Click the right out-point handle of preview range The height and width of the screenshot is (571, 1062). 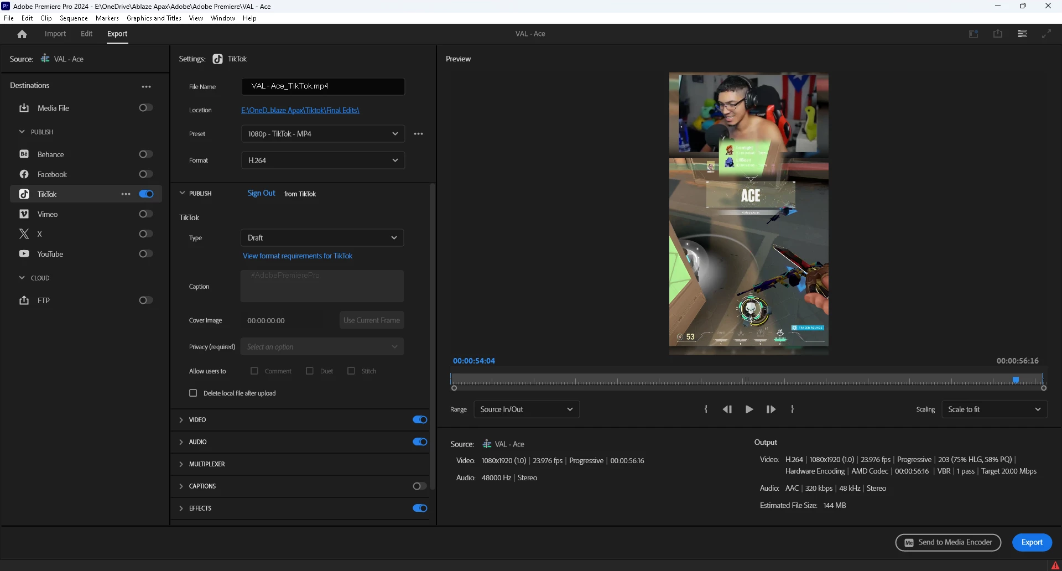coord(1044,388)
